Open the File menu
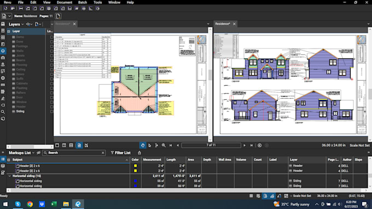The width and height of the screenshot is (372, 209). pyautogui.click(x=21, y=2)
